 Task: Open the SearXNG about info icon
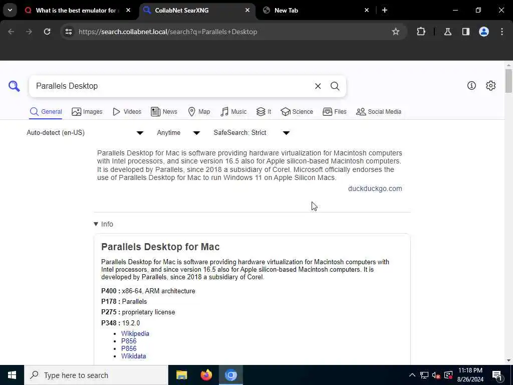click(471, 85)
